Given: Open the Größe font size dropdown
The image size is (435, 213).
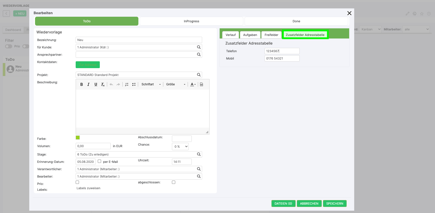Looking at the screenshot, I should point(176,85).
